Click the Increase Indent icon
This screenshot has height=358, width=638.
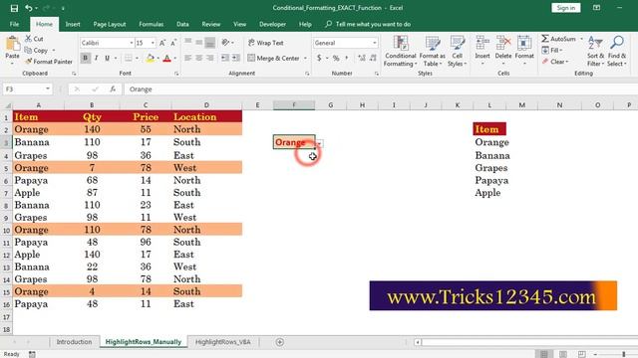point(236,58)
